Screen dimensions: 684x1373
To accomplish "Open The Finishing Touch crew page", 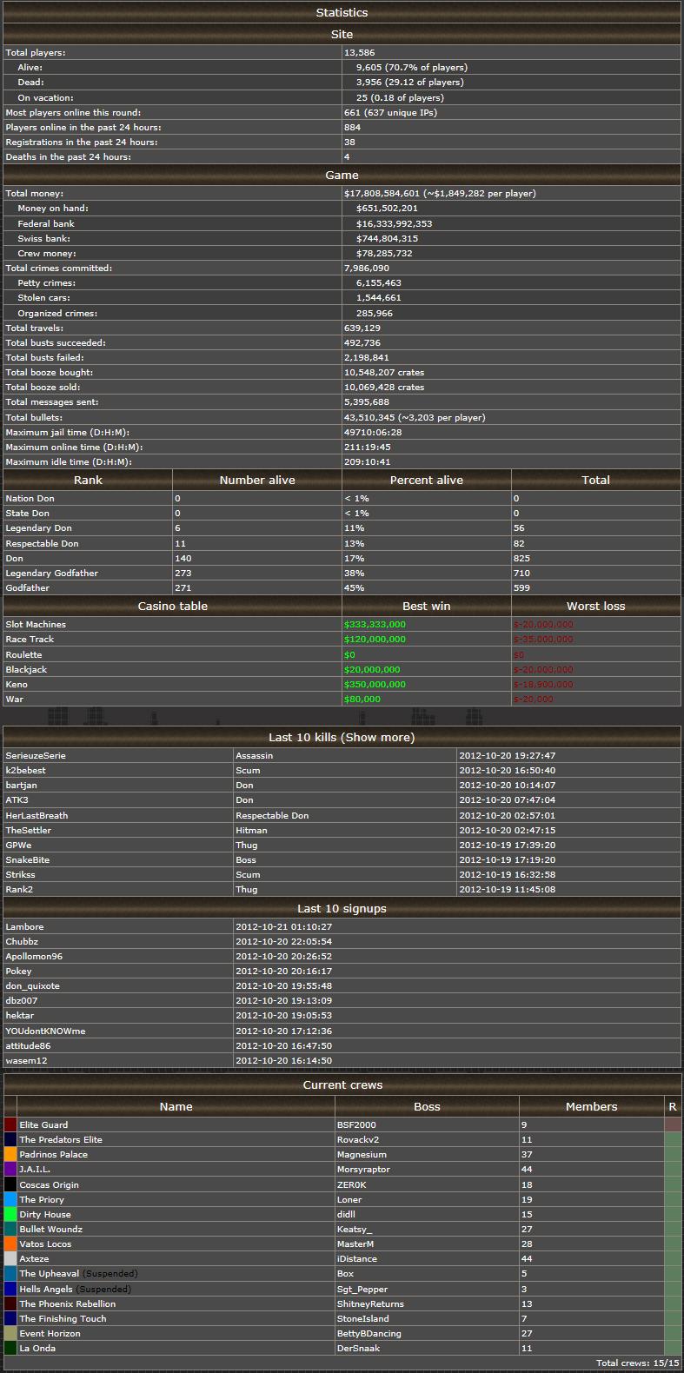I will coord(63,1318).
